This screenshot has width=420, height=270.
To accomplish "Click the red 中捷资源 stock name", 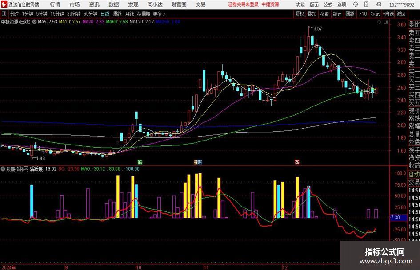I will (x=270, y=4).
